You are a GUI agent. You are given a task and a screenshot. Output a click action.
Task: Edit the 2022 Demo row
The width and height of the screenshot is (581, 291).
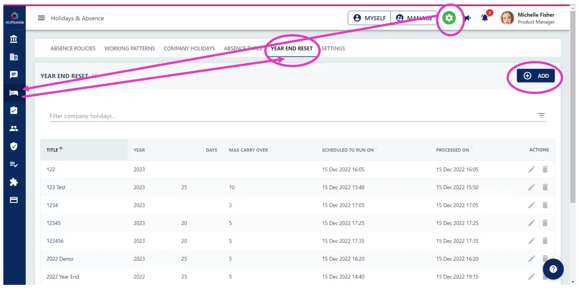pos(531,259)
